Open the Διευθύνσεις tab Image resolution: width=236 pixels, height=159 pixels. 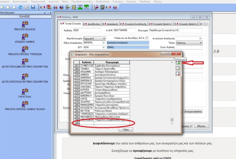click(x=92, y=24)
